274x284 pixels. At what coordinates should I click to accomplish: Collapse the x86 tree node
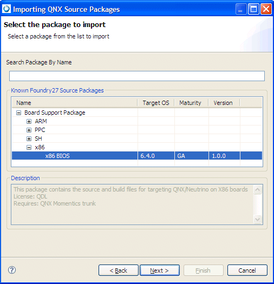(x=29, y=148)
